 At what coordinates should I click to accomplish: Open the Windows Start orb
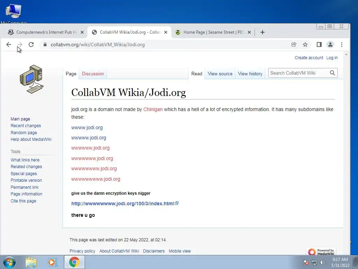9,262
